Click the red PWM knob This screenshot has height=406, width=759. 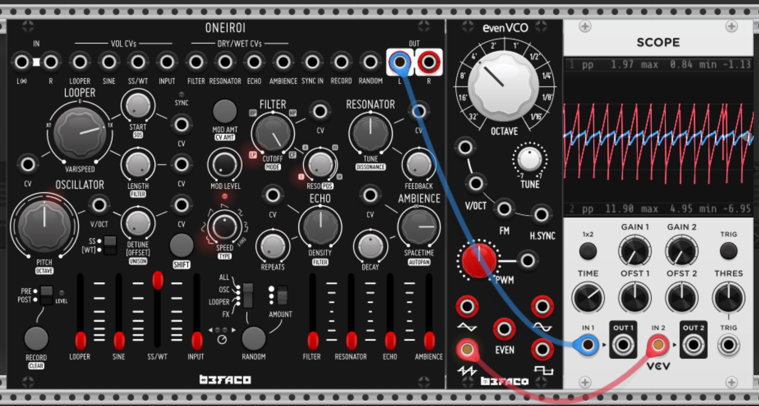click(x=479, y=261)
